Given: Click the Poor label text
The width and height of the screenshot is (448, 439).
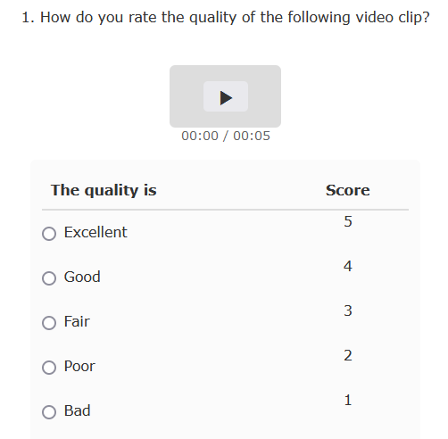Looking at the screenshot, I should coord(79,366).
